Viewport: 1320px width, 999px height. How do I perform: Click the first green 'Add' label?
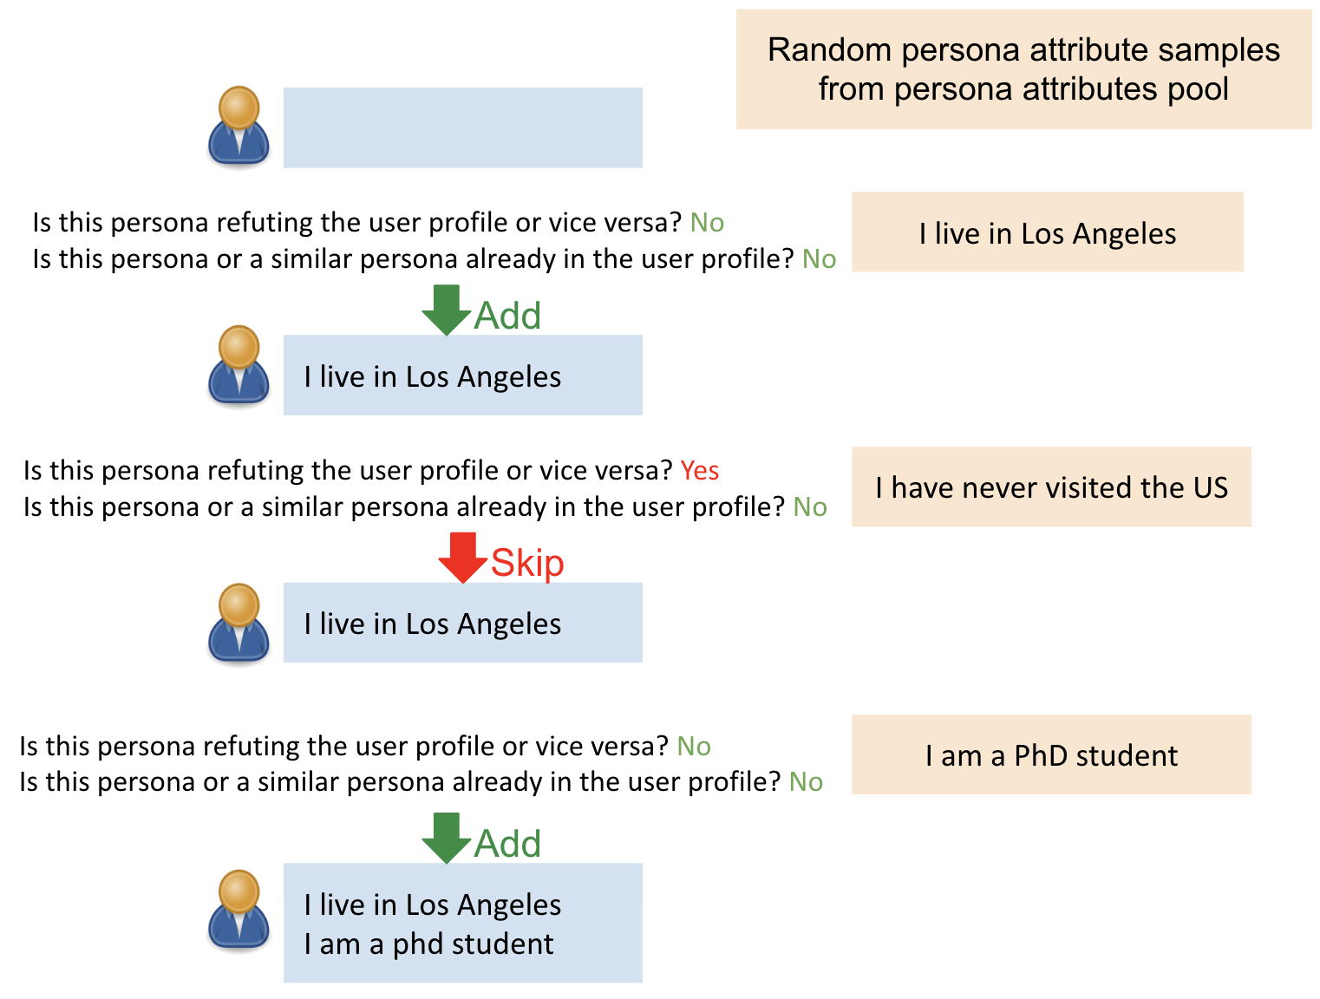click(x=507, y=316)
